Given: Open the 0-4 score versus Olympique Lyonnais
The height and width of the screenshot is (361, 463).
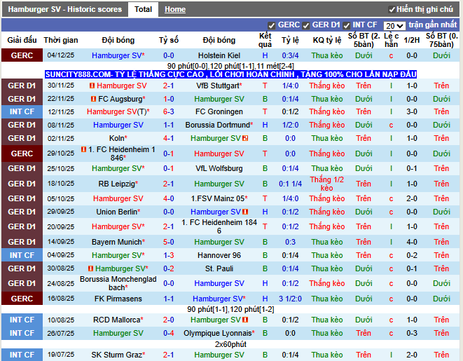Looking at the screenshot, I should pos(168,333).
